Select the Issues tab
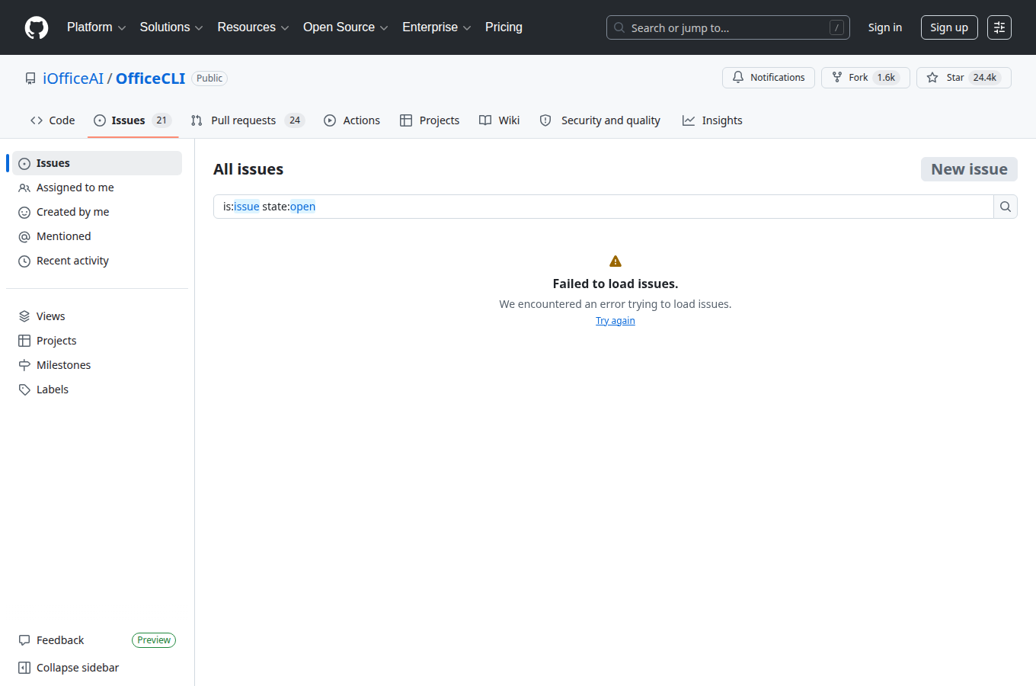The image size is (1036, 686). [x=133, y=120]
